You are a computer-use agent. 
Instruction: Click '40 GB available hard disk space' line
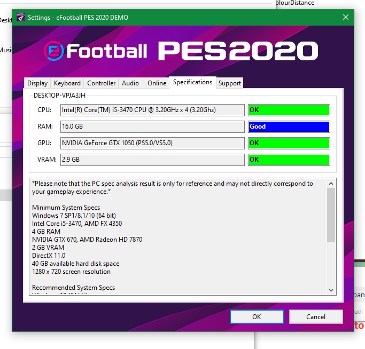pyautogui.click(x=76, y=264)
